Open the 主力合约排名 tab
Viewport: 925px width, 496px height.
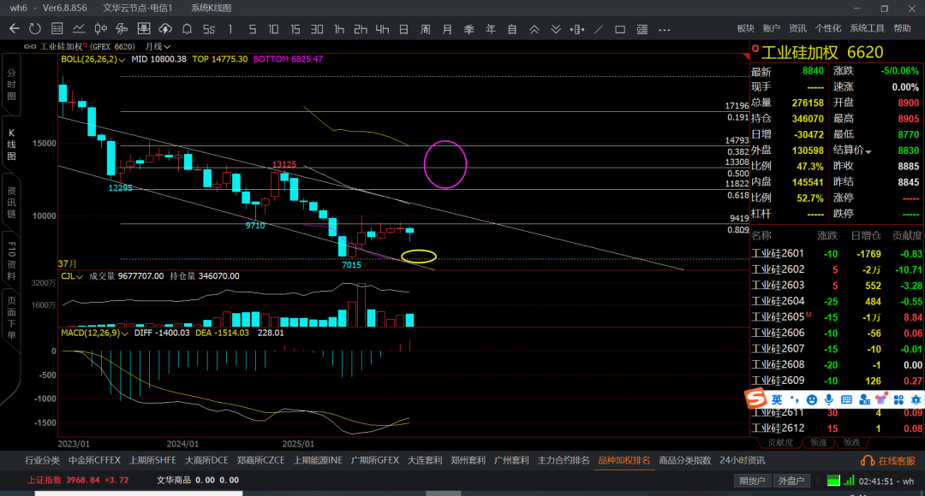tap(564, 460)
